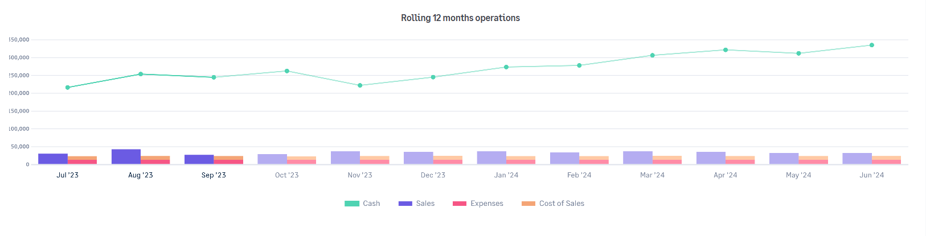This screenshot has height=236, width=926.
Task: Click the May '24 Sales bar
Action: click(x=784, y=159)
